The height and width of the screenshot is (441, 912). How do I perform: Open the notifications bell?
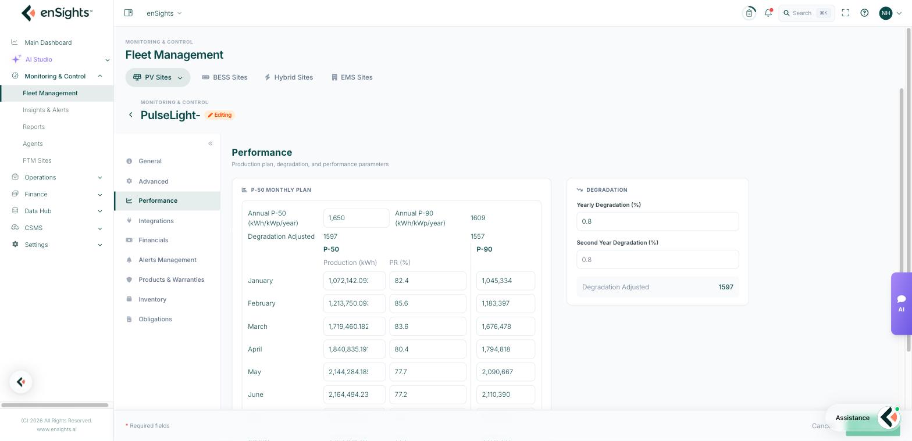(x=768, y=13)
